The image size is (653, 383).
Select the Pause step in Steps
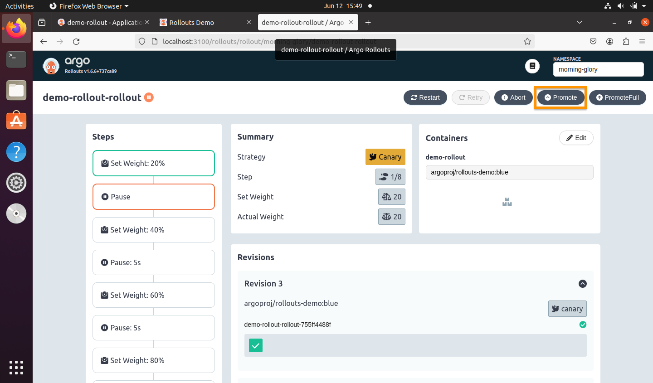tap(154, 197)
